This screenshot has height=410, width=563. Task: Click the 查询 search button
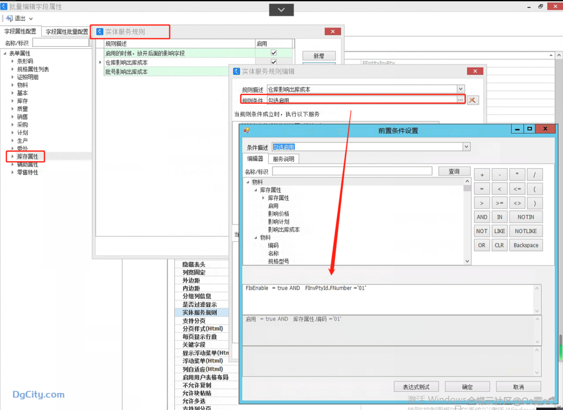pyautogui.click(x=454, y=171)
